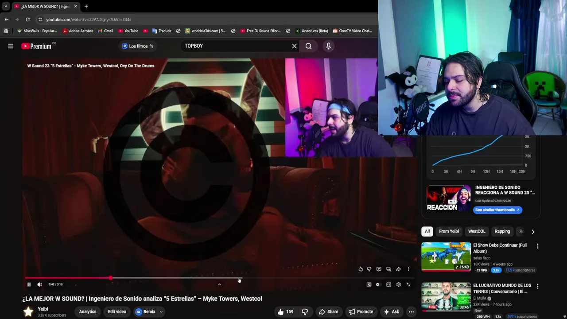The height and width of the screenshot is (319, 567).
Task: Open in-player three-dot more options
Action: click(408, 269)
